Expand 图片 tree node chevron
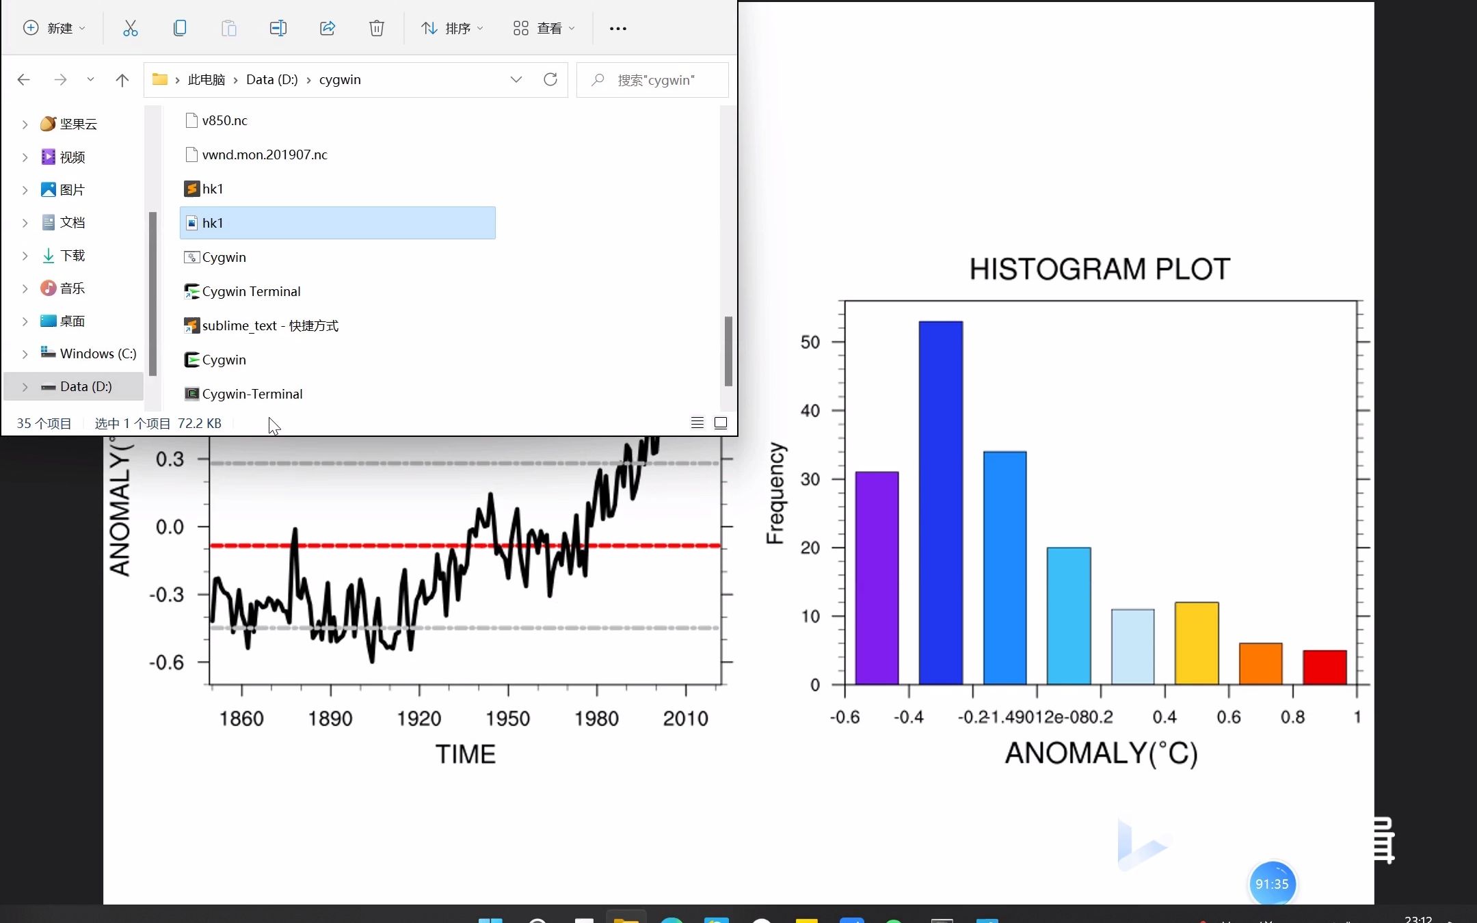1477x923 pixels. (x=25, y=190)
